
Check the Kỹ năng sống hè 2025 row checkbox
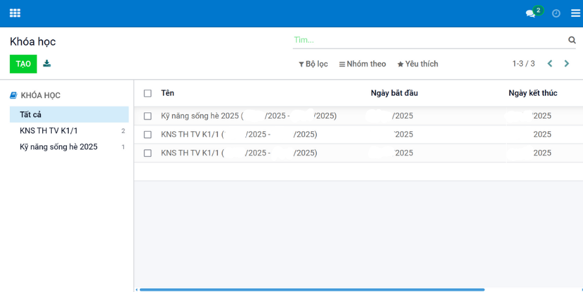148,116
